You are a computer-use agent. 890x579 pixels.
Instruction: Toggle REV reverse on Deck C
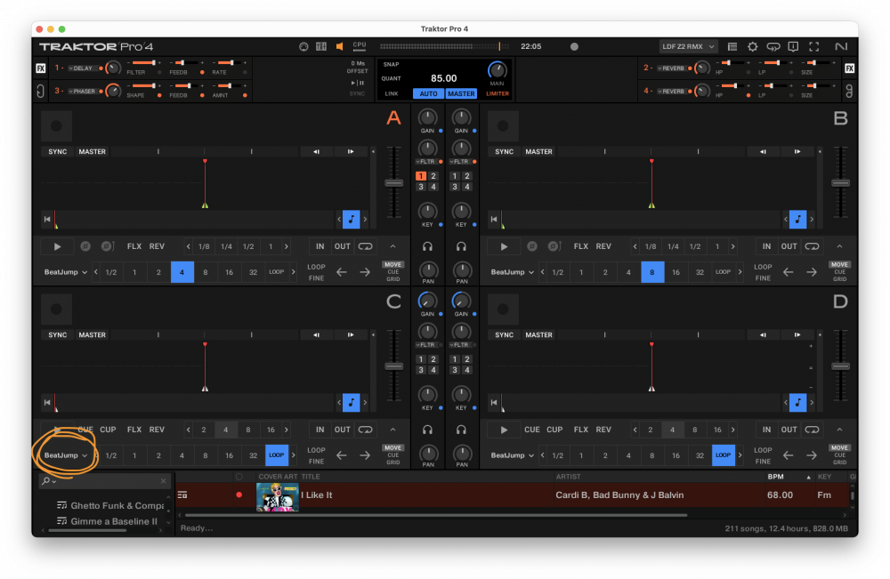click(x=157, y=430)
